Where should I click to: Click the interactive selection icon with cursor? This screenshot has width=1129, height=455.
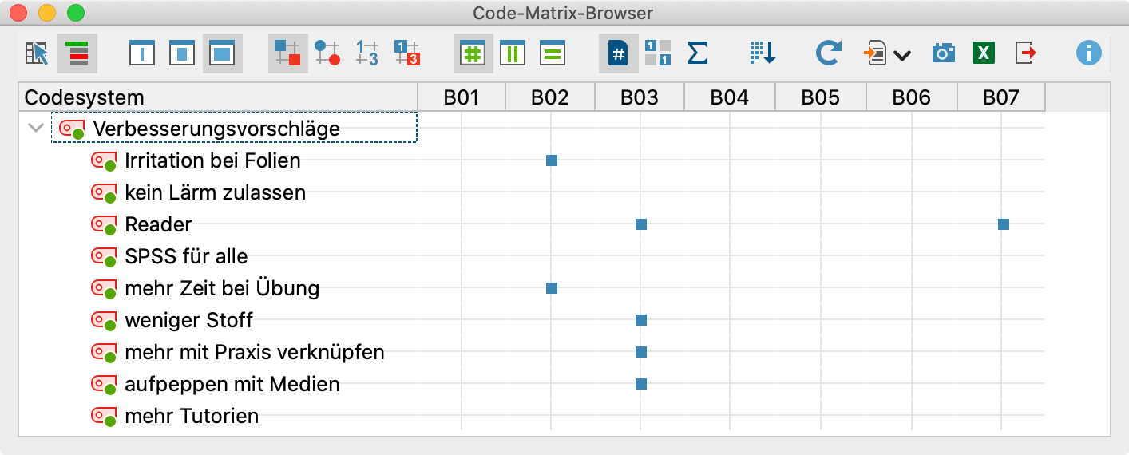pyautogui.click(x=37, y=53)
